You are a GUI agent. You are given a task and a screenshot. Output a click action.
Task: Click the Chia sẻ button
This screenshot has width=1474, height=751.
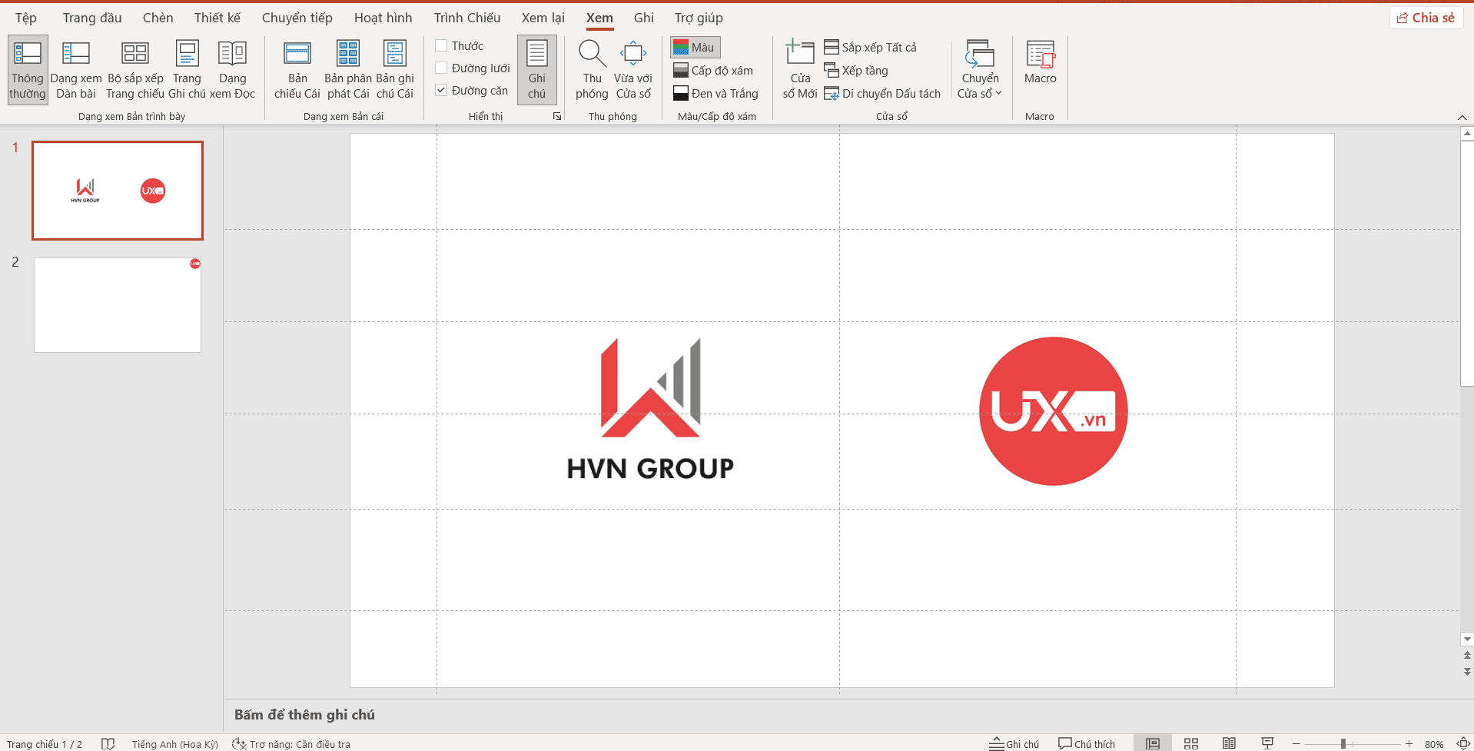click(x=1426, y=18)
